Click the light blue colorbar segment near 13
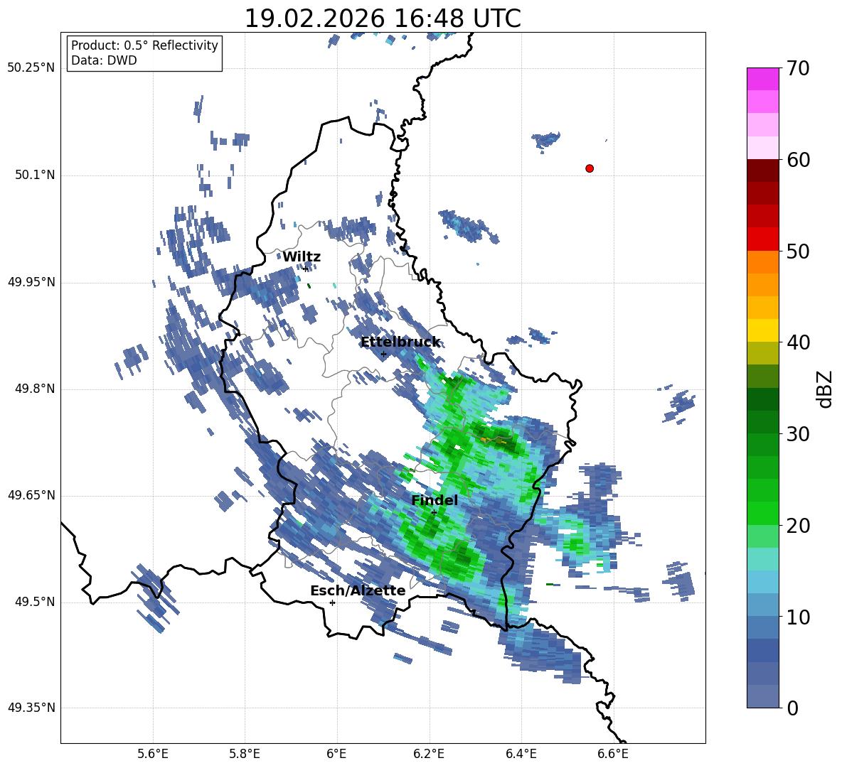The image size is (842, 768). [762, 582]
